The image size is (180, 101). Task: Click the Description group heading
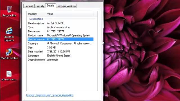[36, 19]
